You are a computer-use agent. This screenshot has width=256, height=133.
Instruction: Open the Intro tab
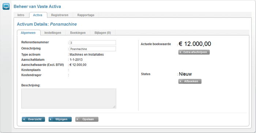(21, 15)
